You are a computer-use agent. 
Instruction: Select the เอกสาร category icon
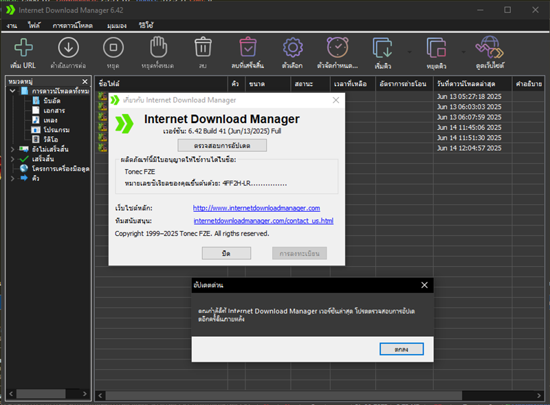pos(36,110)
